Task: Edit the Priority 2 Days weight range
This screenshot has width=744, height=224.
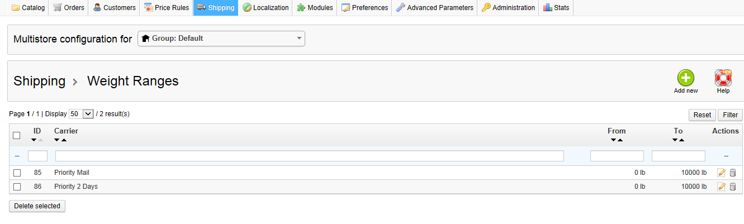Action: pos(722,187)
